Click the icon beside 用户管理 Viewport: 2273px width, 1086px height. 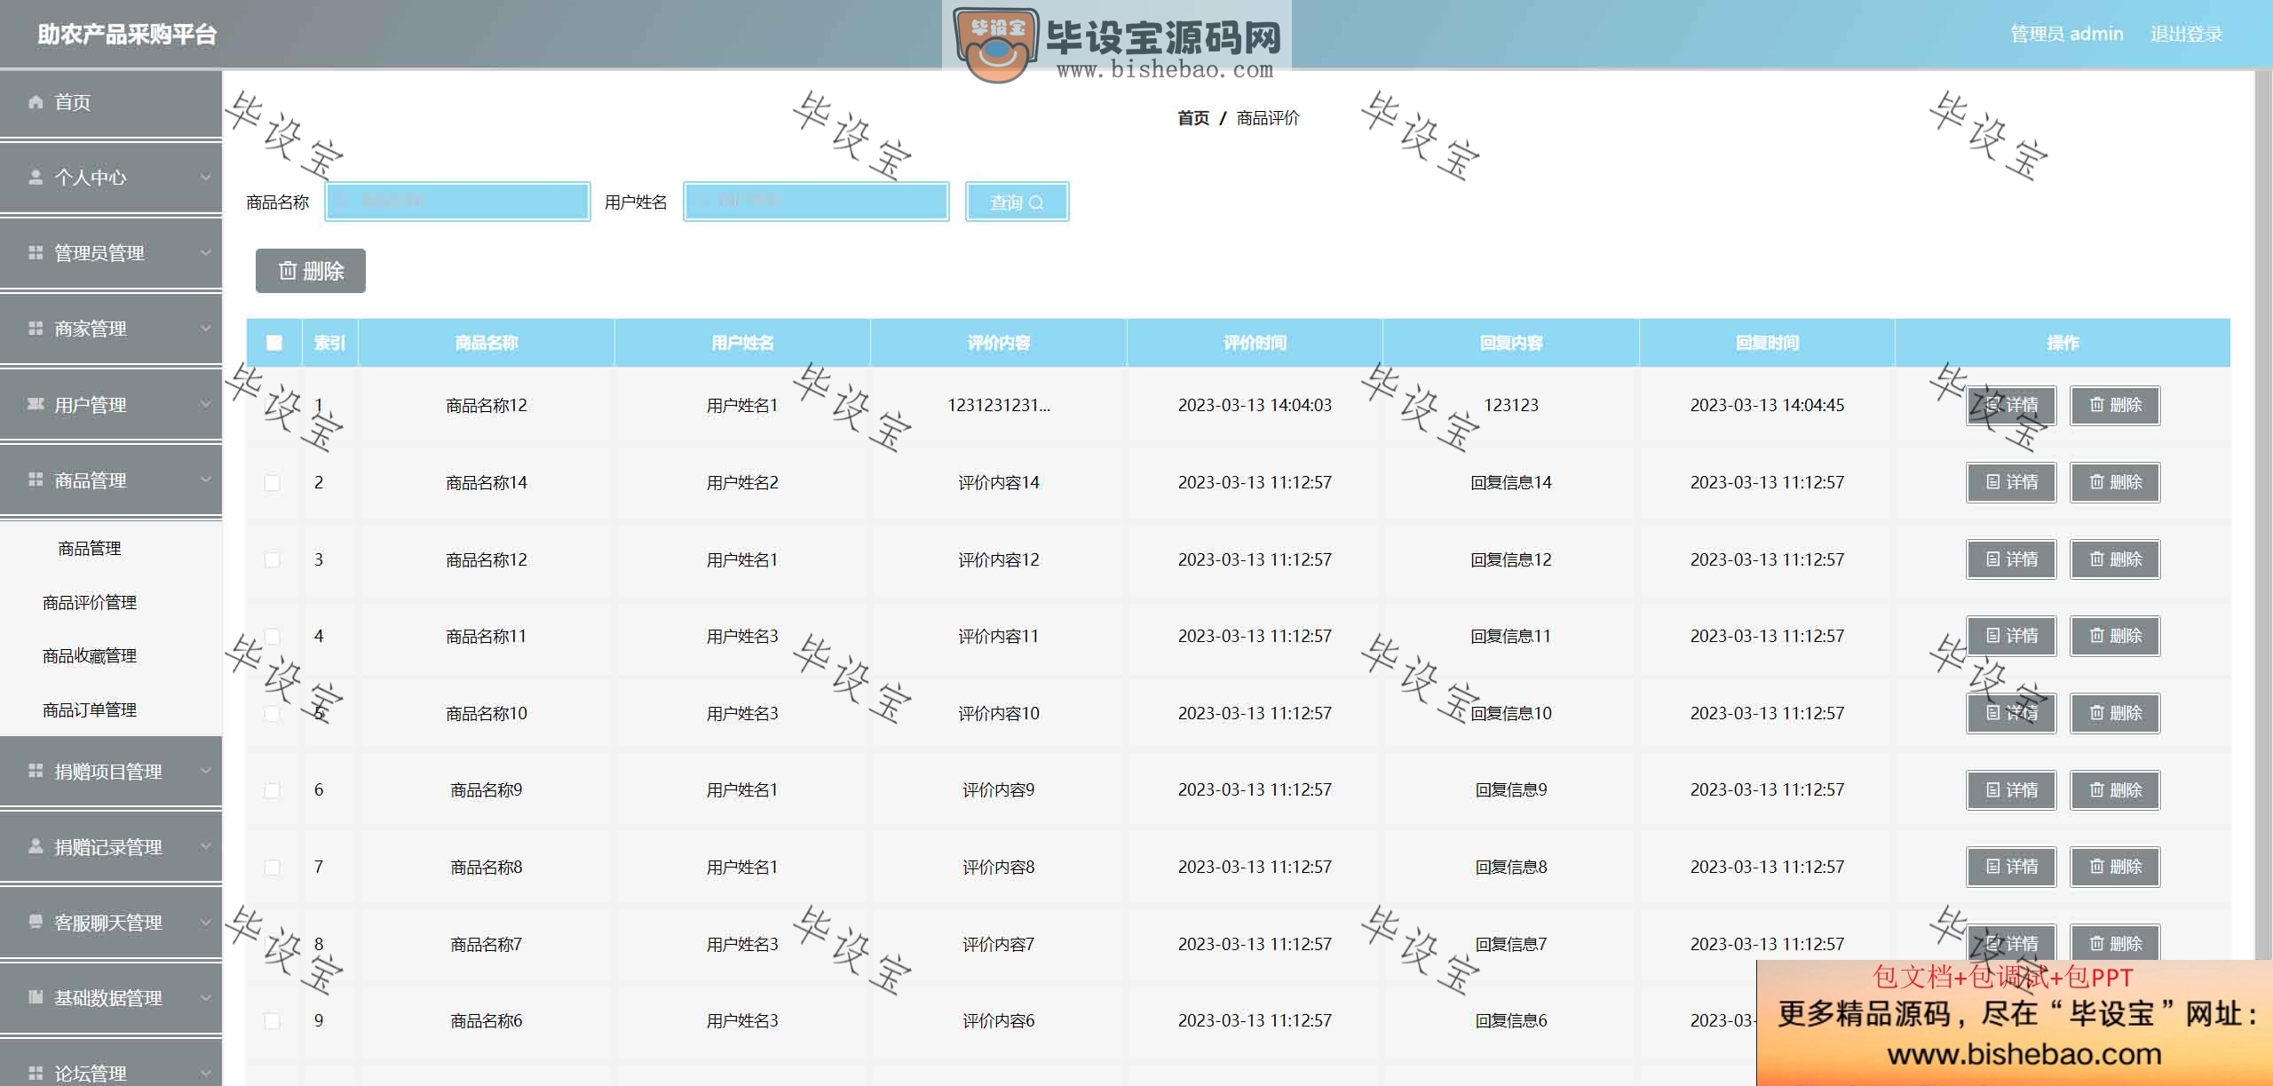(36, 405)
